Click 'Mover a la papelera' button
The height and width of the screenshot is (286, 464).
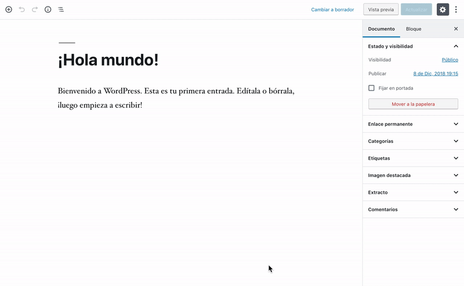pyautogui.click(x=413, y=104)
